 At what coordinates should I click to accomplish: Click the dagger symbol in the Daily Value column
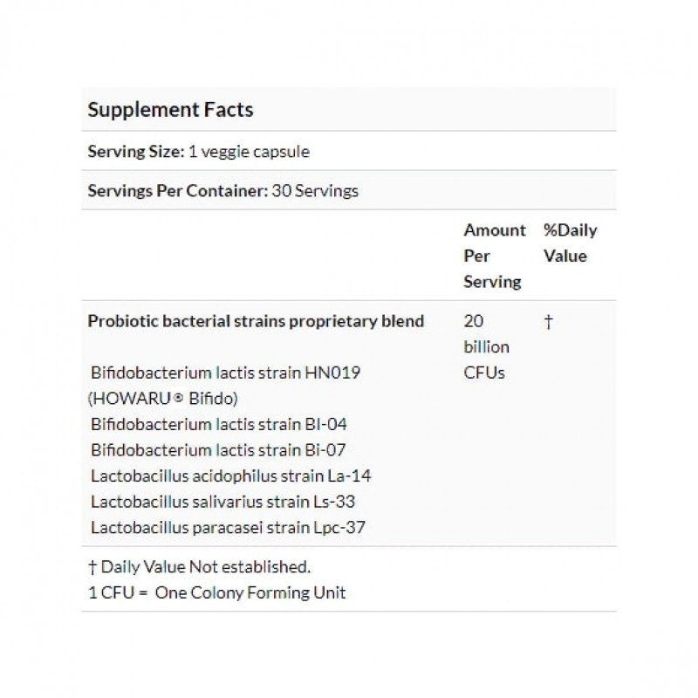point(549,322)
